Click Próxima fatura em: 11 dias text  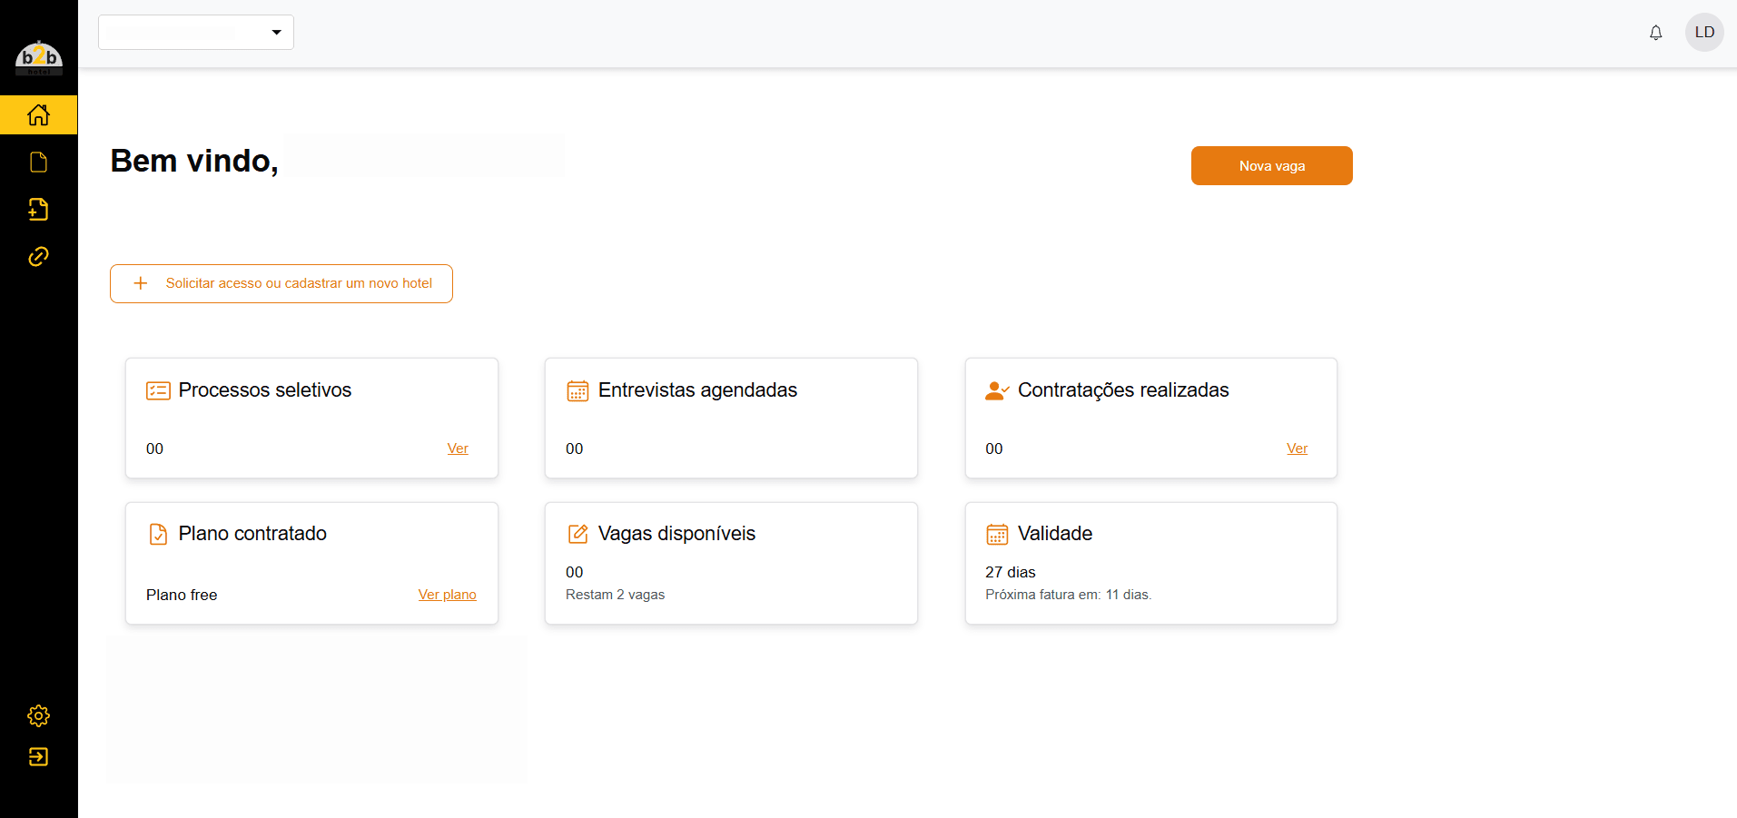pos(1068,595)
